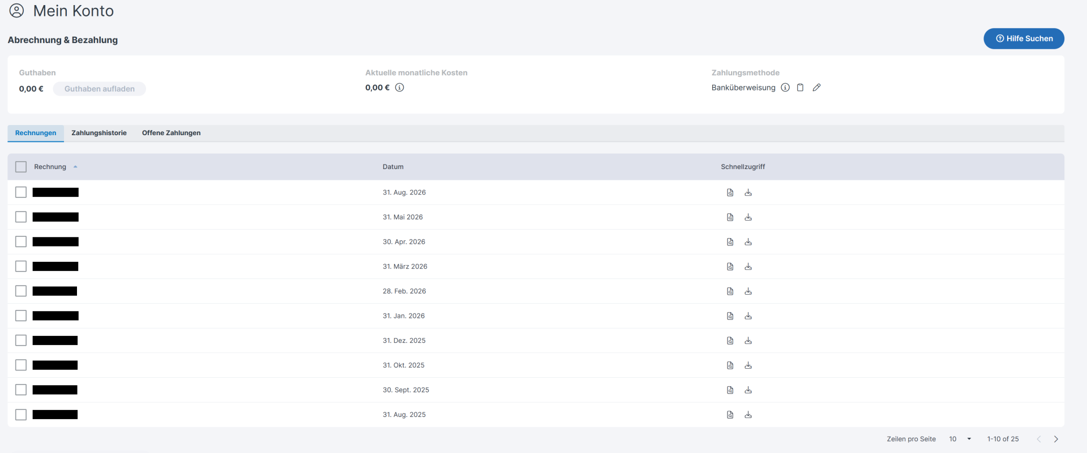Click the 1-10 of 25 page counter
The height and width of the screenshot is (453, 1087).
[1003, 439]
